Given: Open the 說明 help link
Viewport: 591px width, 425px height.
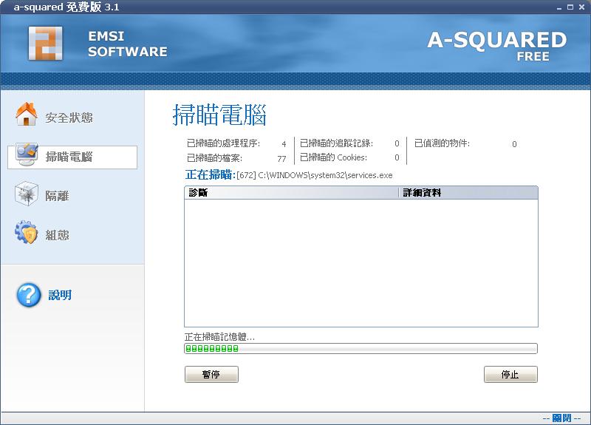Looking at the screenshot, I should [60, 295].
